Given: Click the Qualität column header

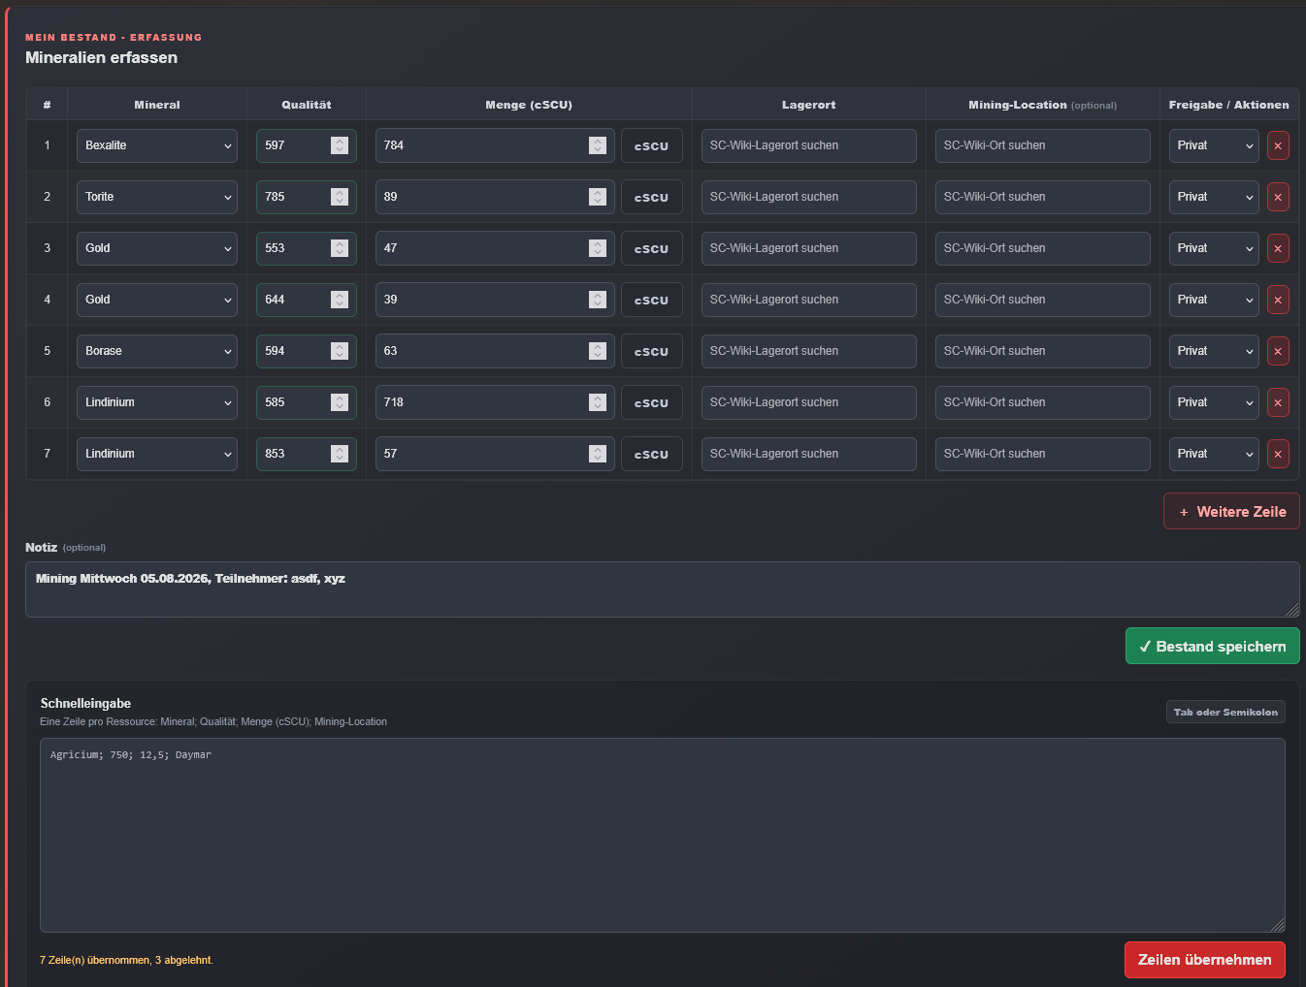Looking at the screenshot, I should tap(307, 105).
